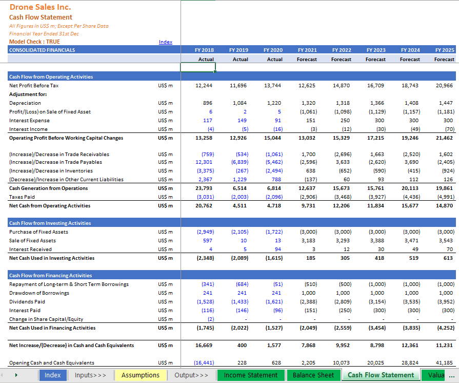This screenshot has height=383, width=459.
Task: Open the Inputs>>> sheet tab
Action: point(90,375)
